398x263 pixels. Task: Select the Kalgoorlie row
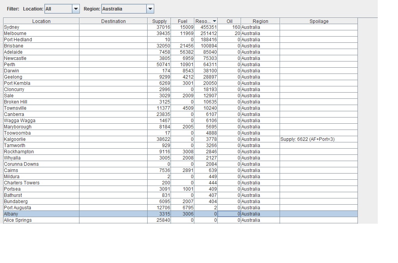pyautogui.click(x=180, y=139)
